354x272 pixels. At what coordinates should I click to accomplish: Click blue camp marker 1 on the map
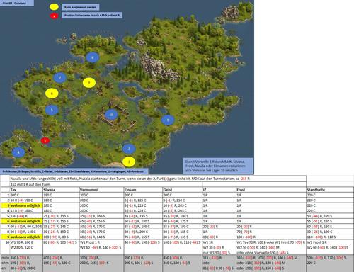pos(168,120)
